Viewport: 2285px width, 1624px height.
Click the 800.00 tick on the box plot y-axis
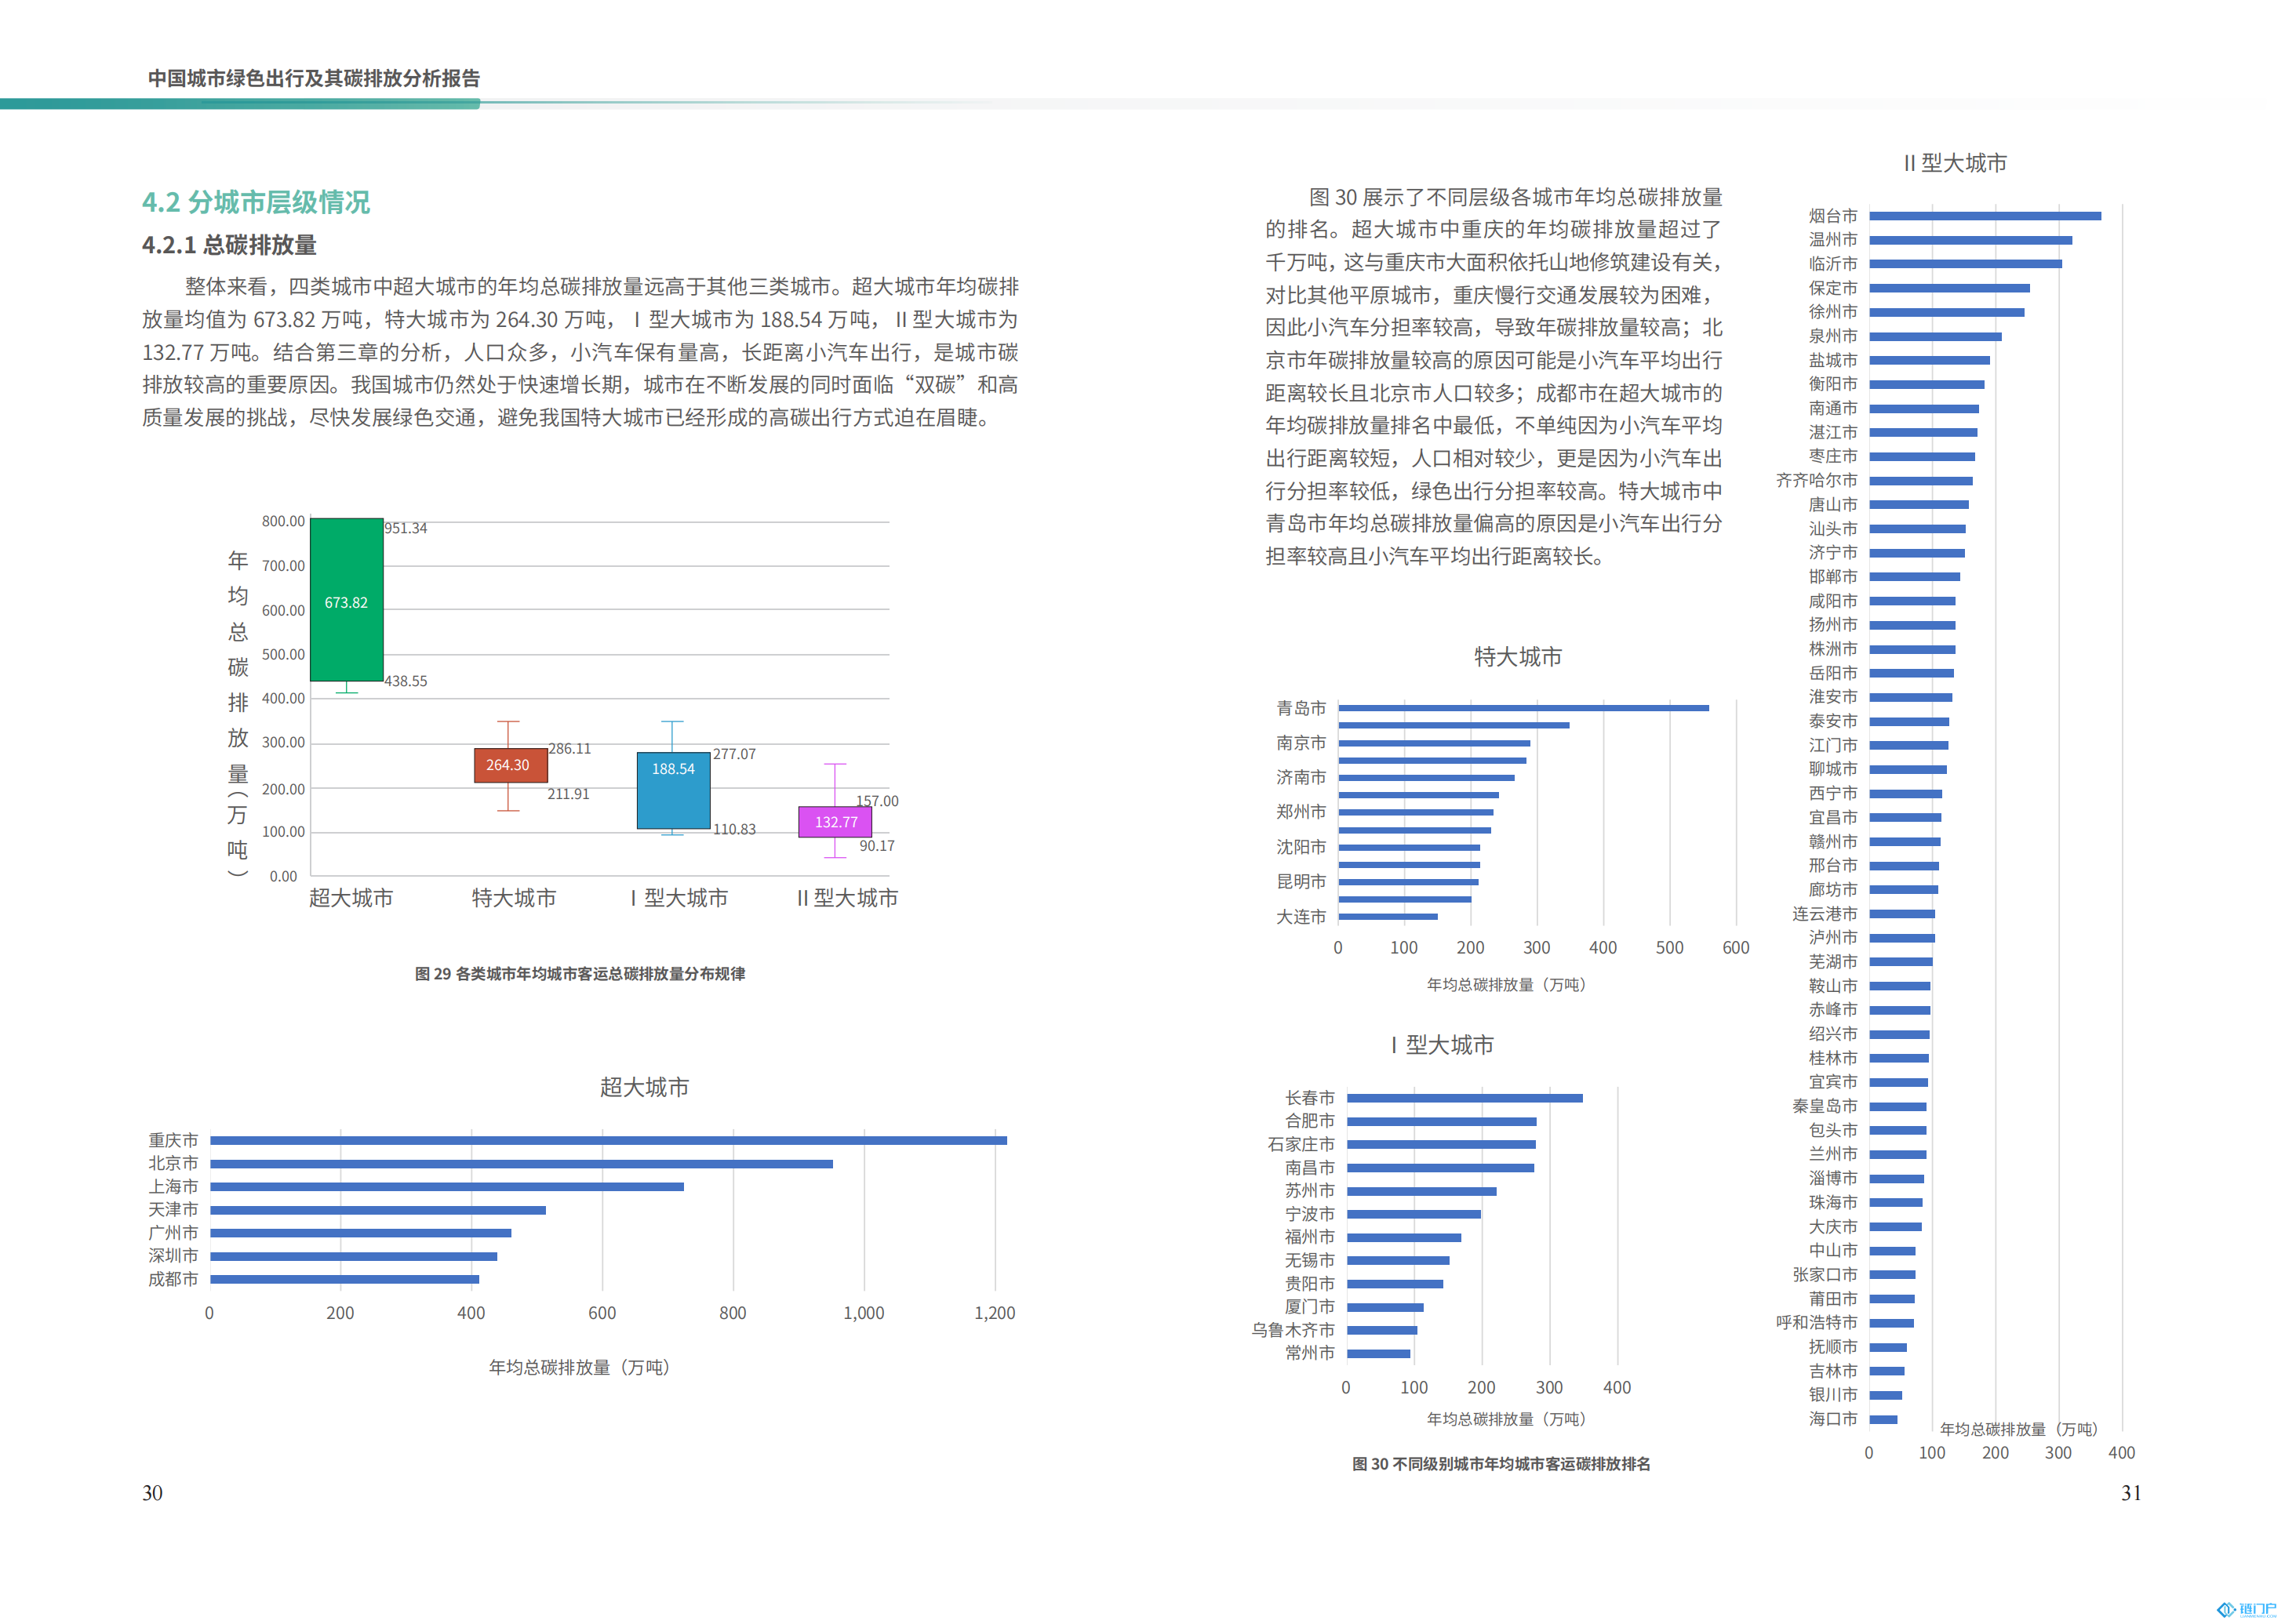click(x=283, y=521)
